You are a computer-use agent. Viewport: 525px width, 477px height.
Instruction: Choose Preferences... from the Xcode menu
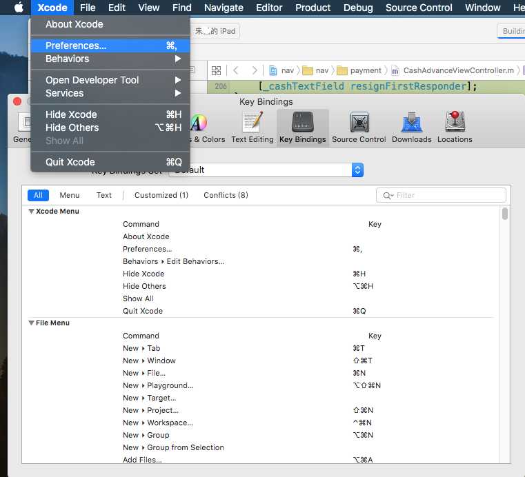pyautogui.click(x=110, y=45)
